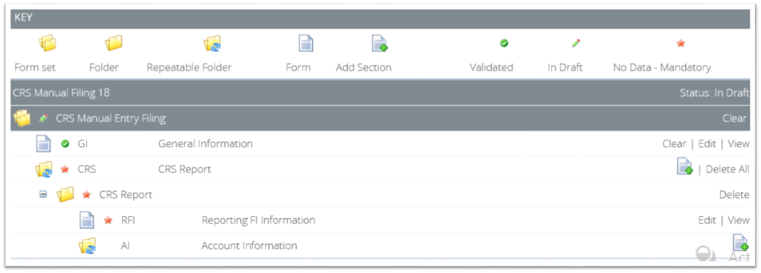View the Reporting FI Information form

click(738, 220)
